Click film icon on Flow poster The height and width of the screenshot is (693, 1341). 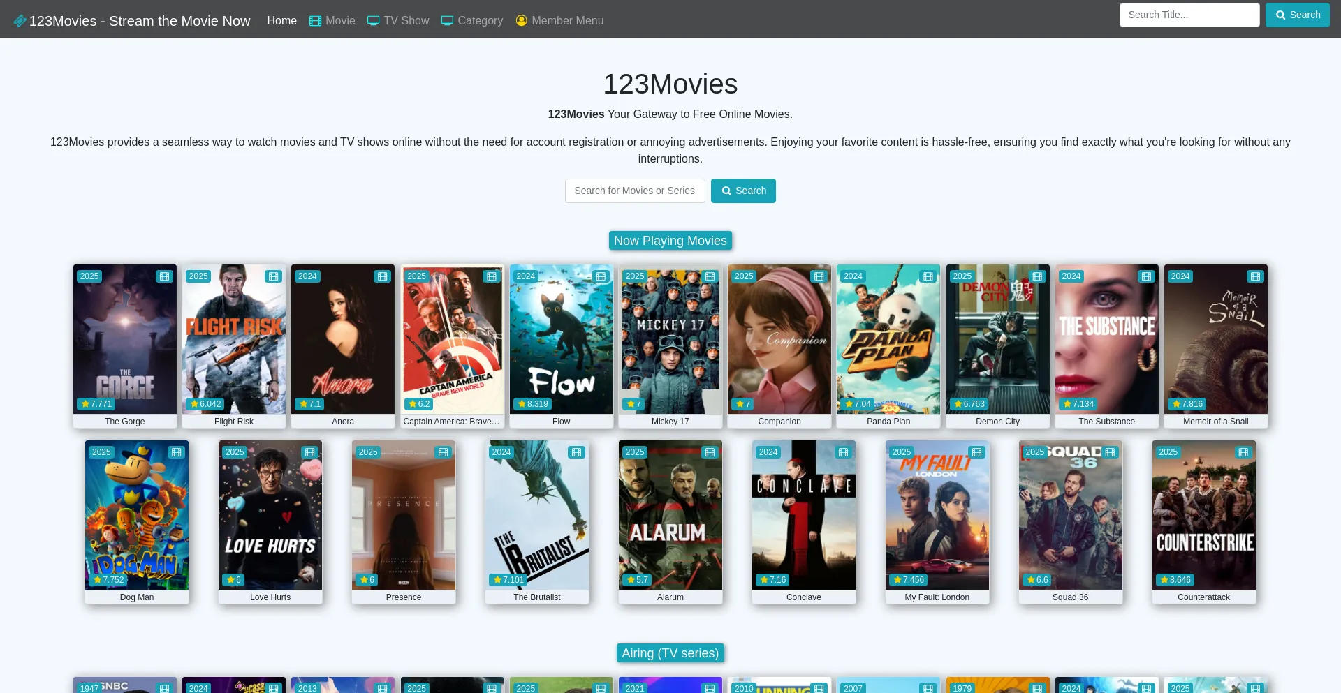click(601, 276)
